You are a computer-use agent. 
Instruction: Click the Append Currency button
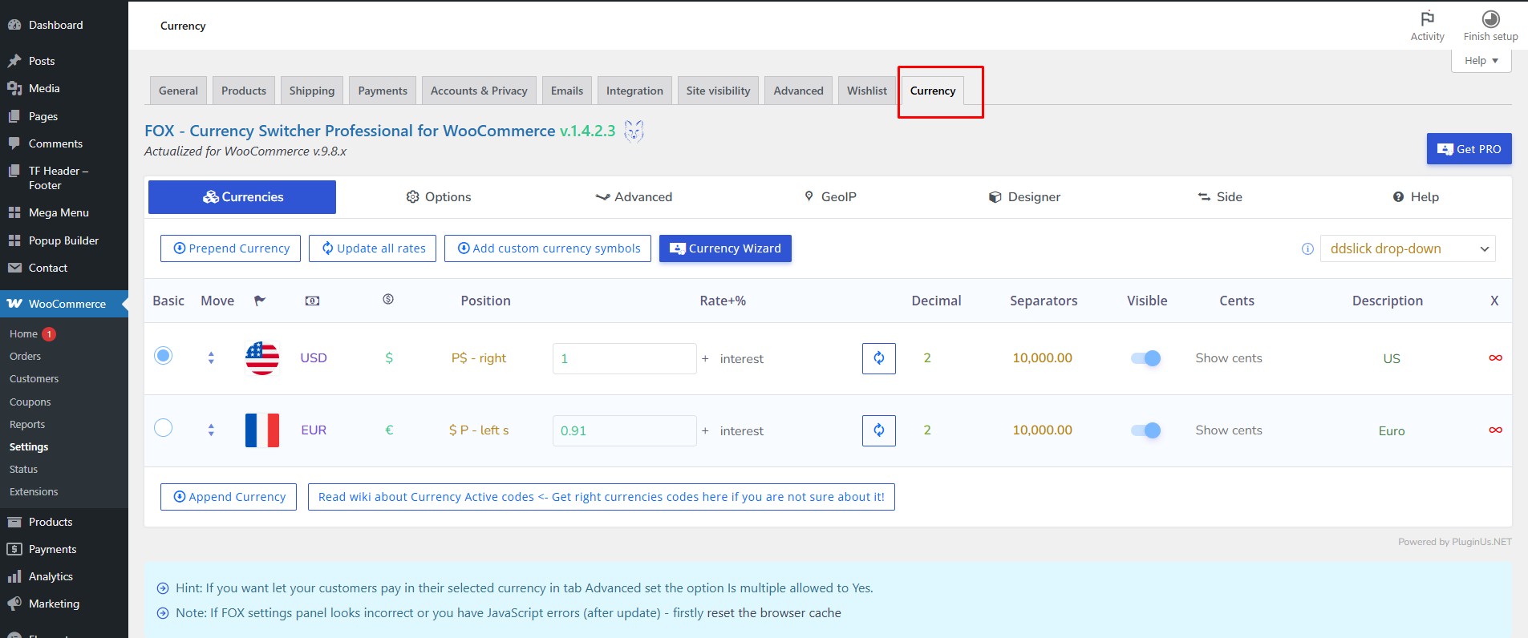click(229, 497)
